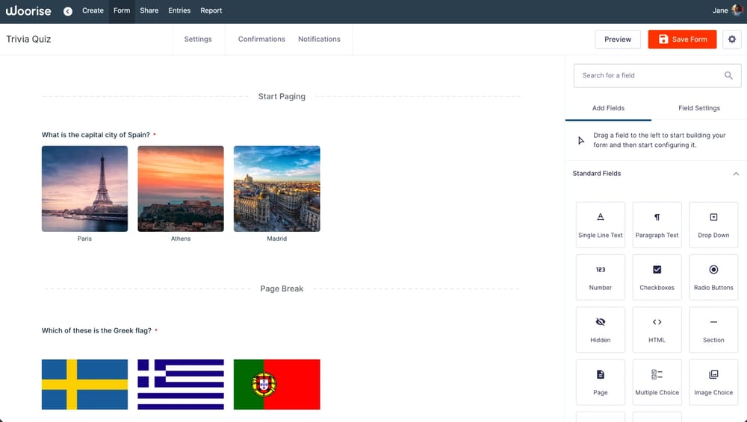This screenshot has height=422, width=747.
Task: Click the Search for a field input
Action: point(650,75)
